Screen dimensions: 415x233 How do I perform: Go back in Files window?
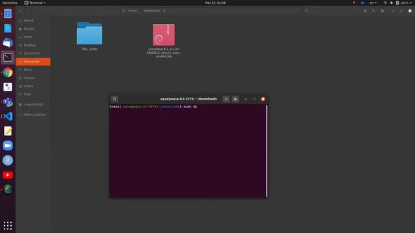click(21, 11)
